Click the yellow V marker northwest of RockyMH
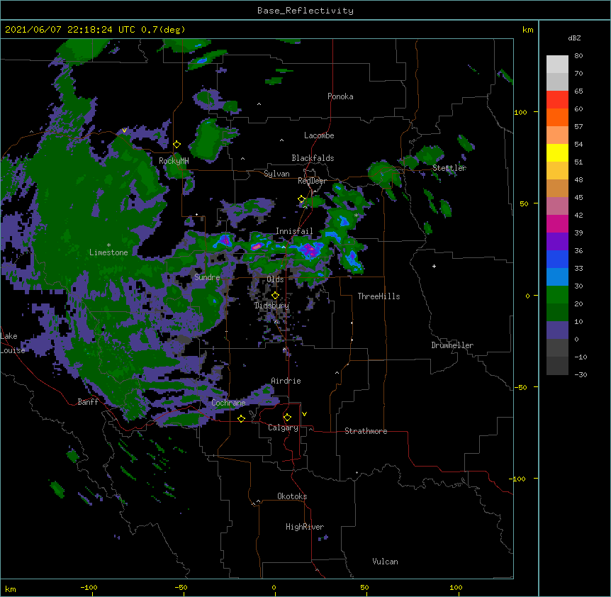The height and width of the screenshot is (597, 611). 124,130
